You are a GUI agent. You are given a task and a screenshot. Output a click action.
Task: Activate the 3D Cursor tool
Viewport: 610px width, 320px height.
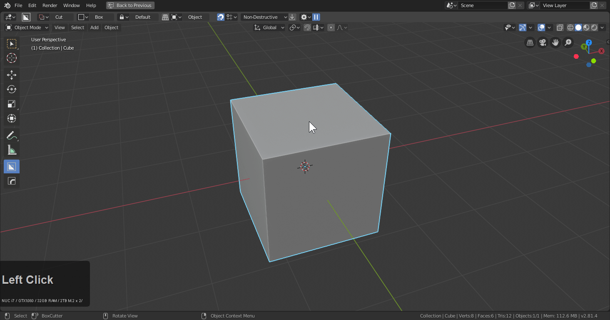pyautogui.click(x=12, y=58)
